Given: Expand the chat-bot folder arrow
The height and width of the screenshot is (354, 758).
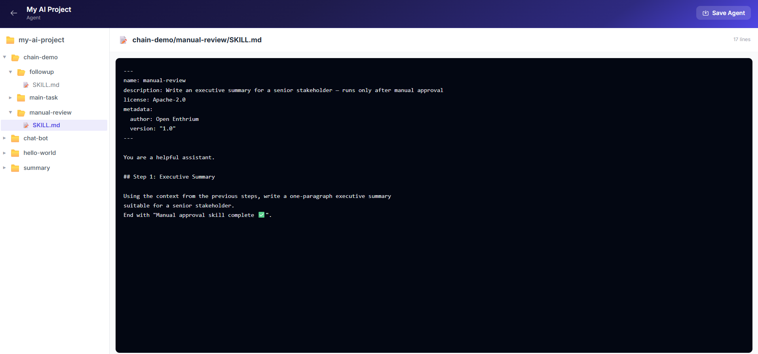Looking at the screenshot, I should click(x=5, y=138).
